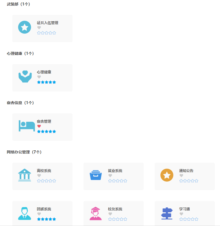Click the 通知公告 orange star icon
220x226 pixels.
[x=167, y=175]
